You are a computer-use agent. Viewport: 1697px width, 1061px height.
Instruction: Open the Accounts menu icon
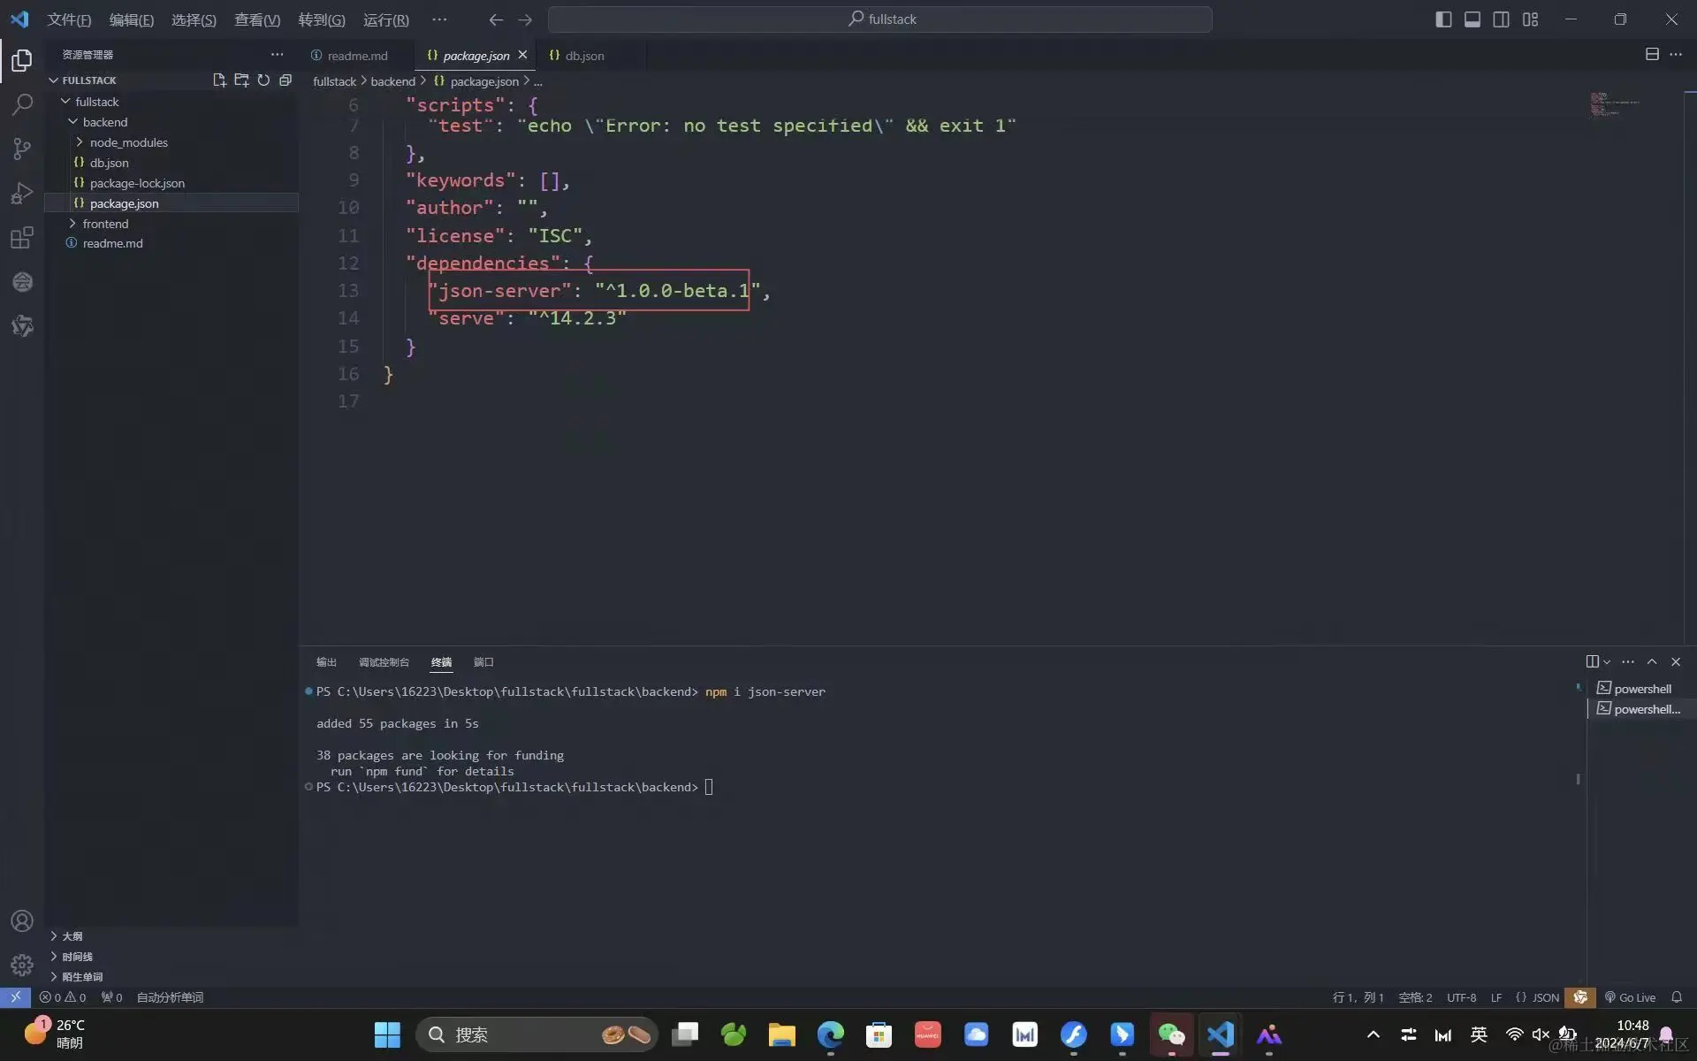point(22,920)
